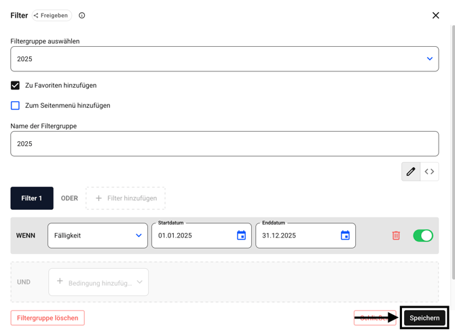Uncheck Zu Favoriten hinzufügen
Viewport: 455px width, 332px height.
(15, 86)
